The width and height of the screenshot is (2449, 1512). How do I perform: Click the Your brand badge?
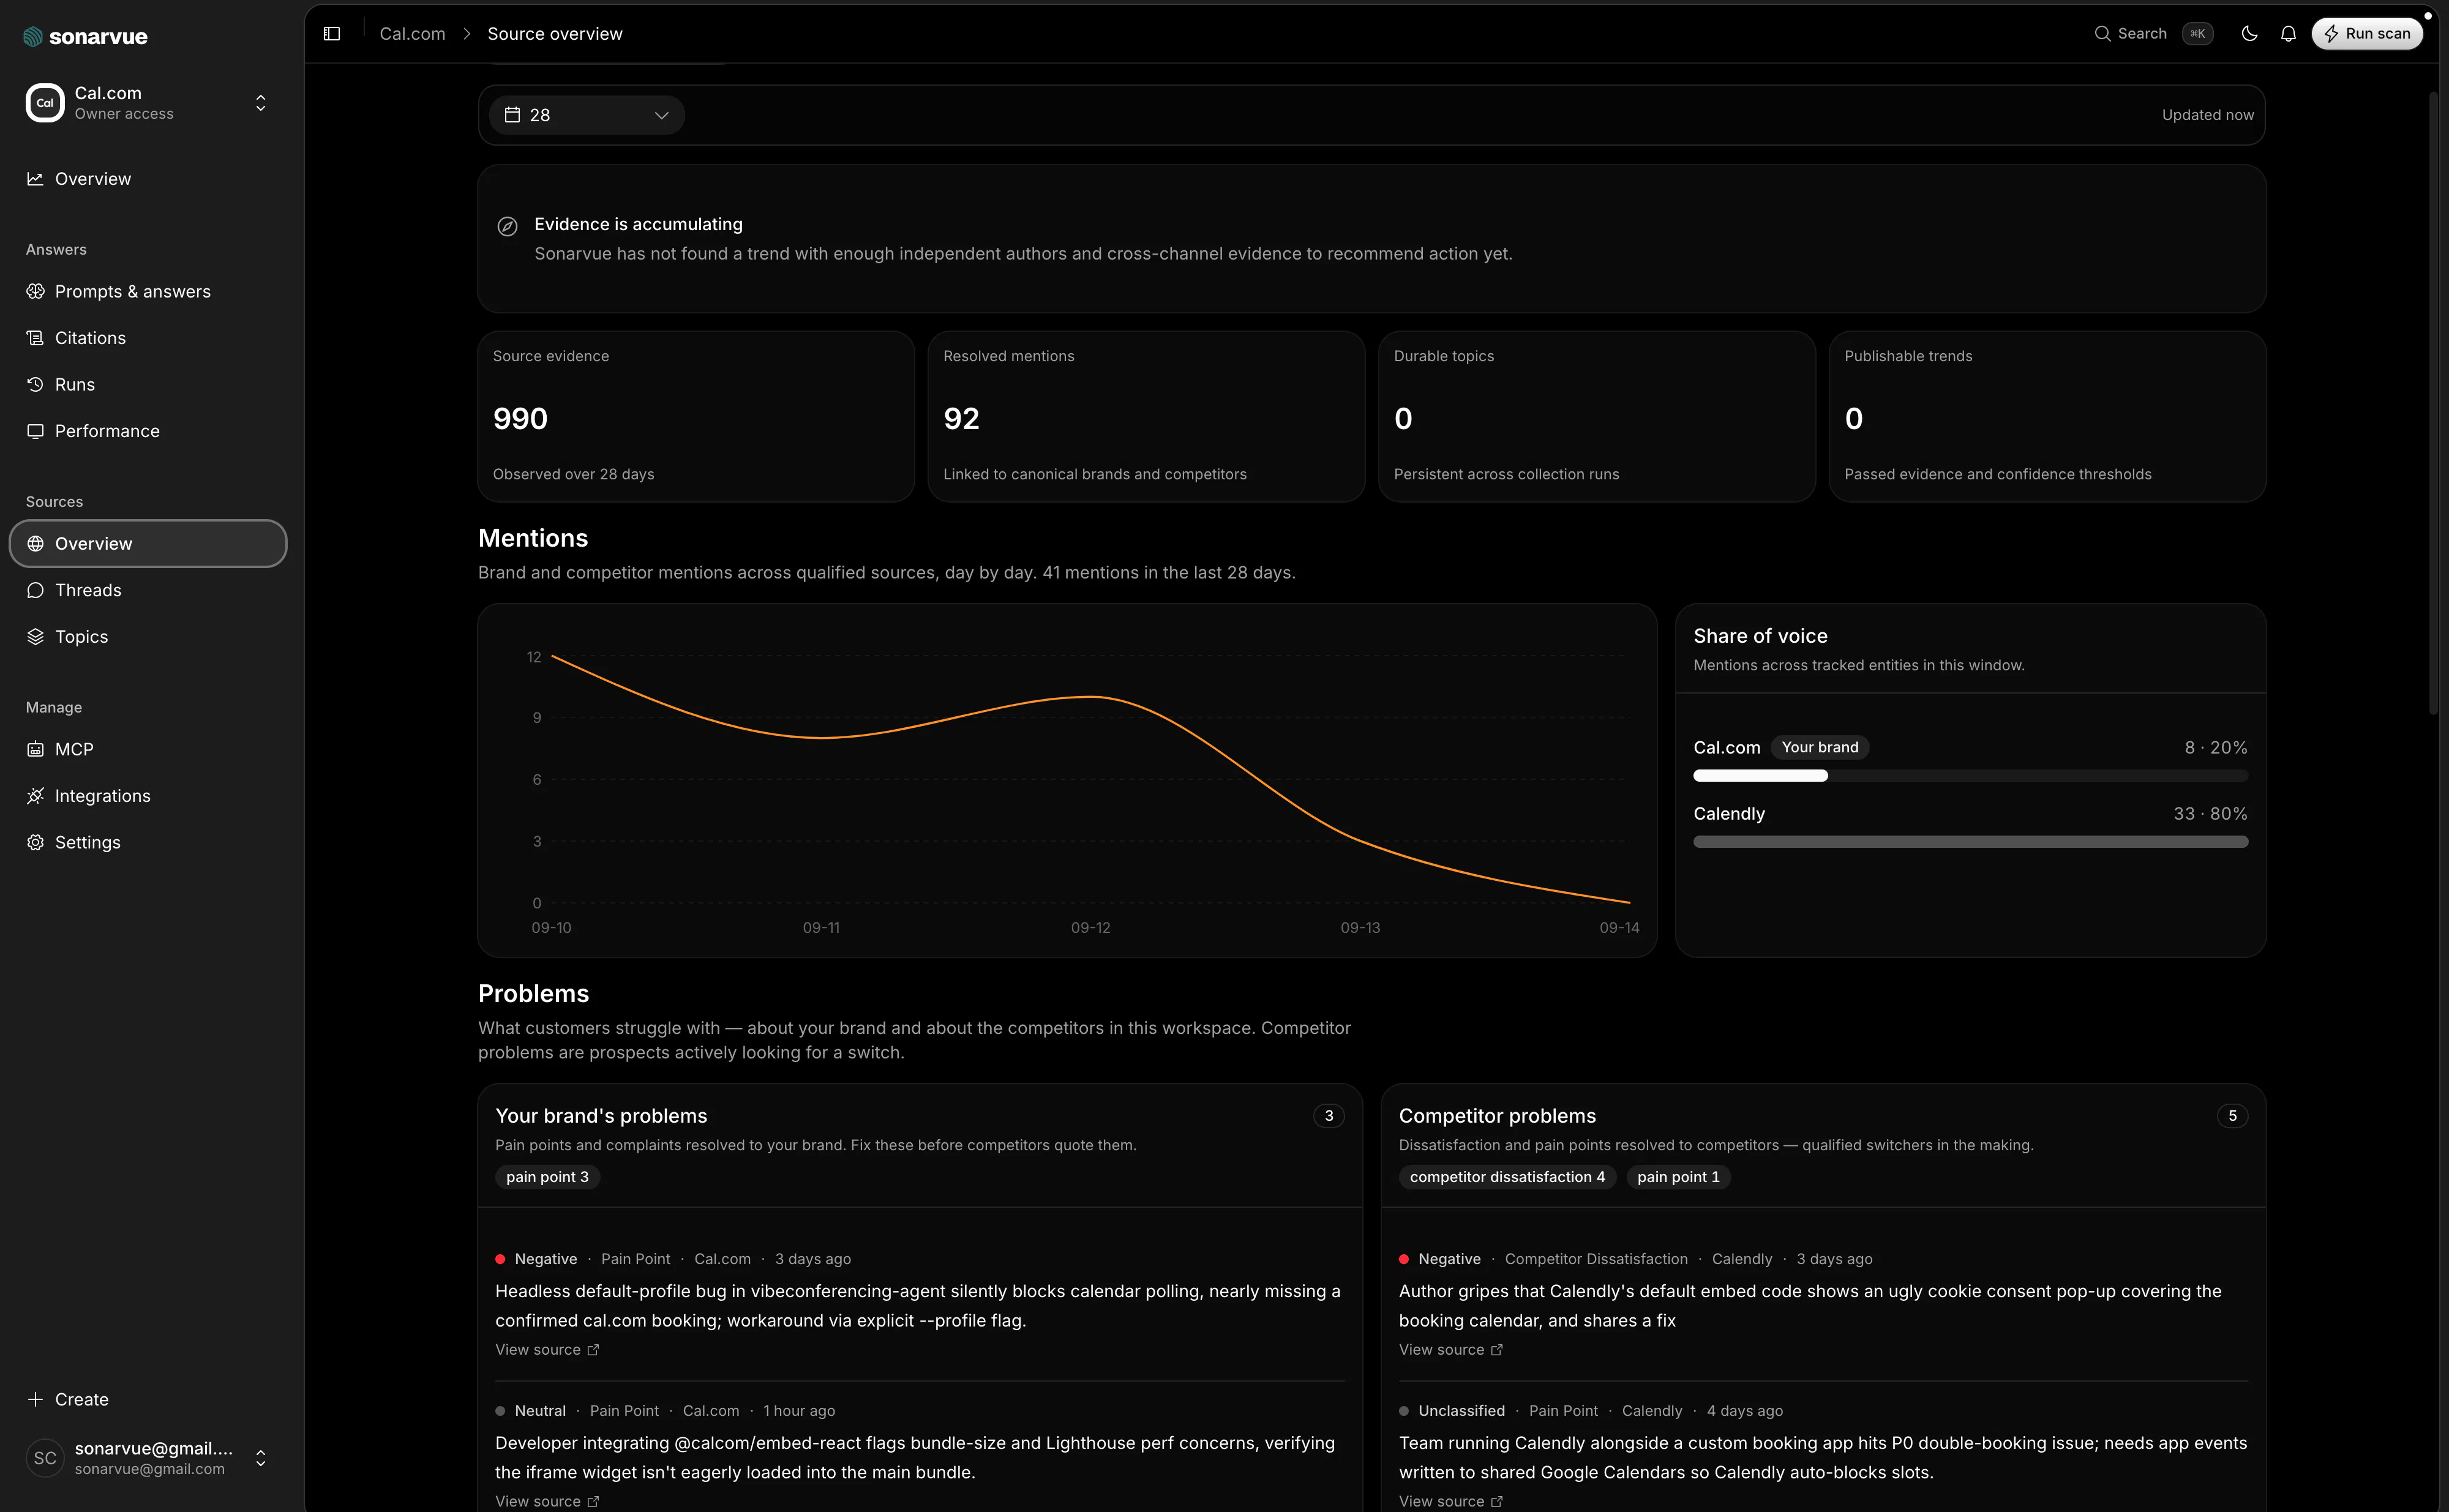[x=1819, y=747]
